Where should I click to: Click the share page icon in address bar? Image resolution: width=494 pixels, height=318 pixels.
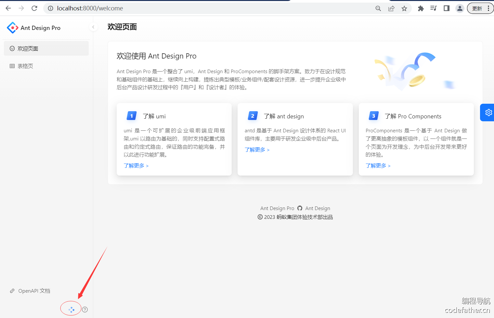(391, 8)
